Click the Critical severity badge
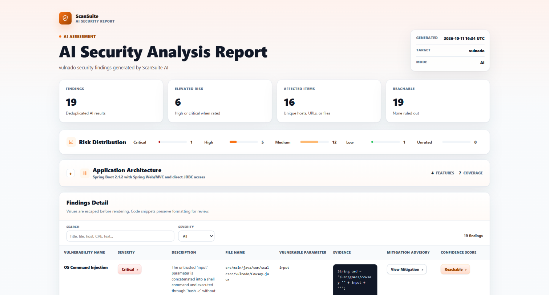Screen dimensions: 549x295 pyautogui.click(x=129, y=269)
